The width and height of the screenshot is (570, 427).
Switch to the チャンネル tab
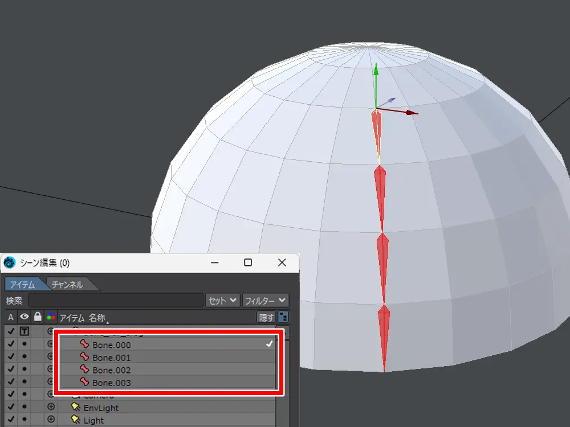coord(67,284)
